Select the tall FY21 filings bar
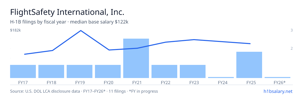The width and height of the screenshot is (303, 101). pyautogui.click(x=136, y=58)
